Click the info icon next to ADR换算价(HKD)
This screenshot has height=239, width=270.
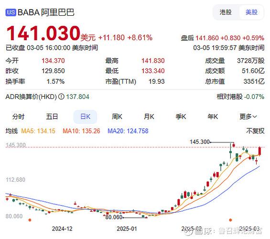pyautogui.click(x=61, y=97)
